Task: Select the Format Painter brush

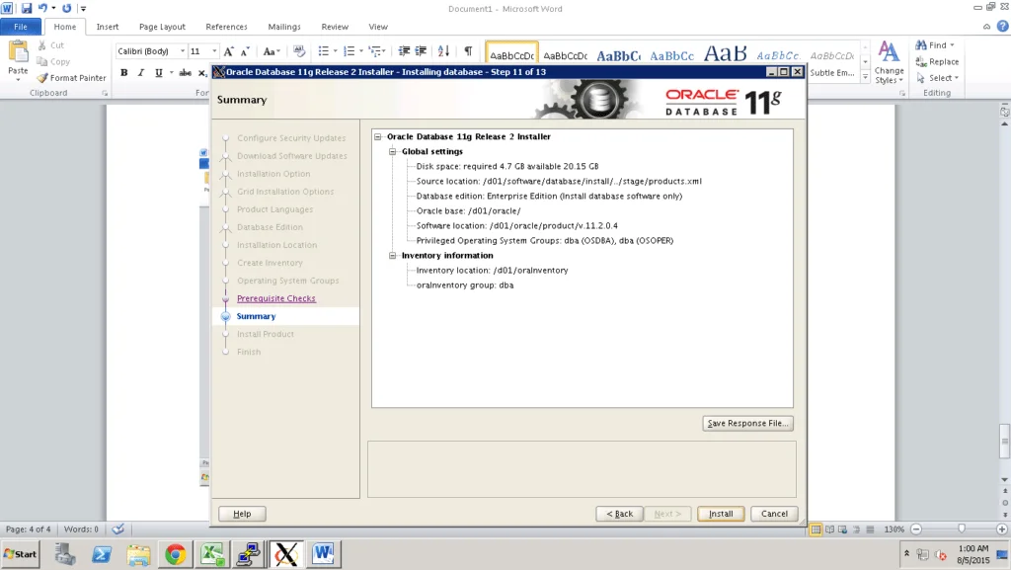Action: pos(42,78)
